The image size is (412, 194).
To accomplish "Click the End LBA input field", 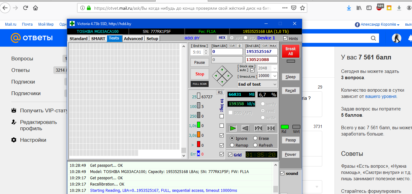I will point(261,52).
